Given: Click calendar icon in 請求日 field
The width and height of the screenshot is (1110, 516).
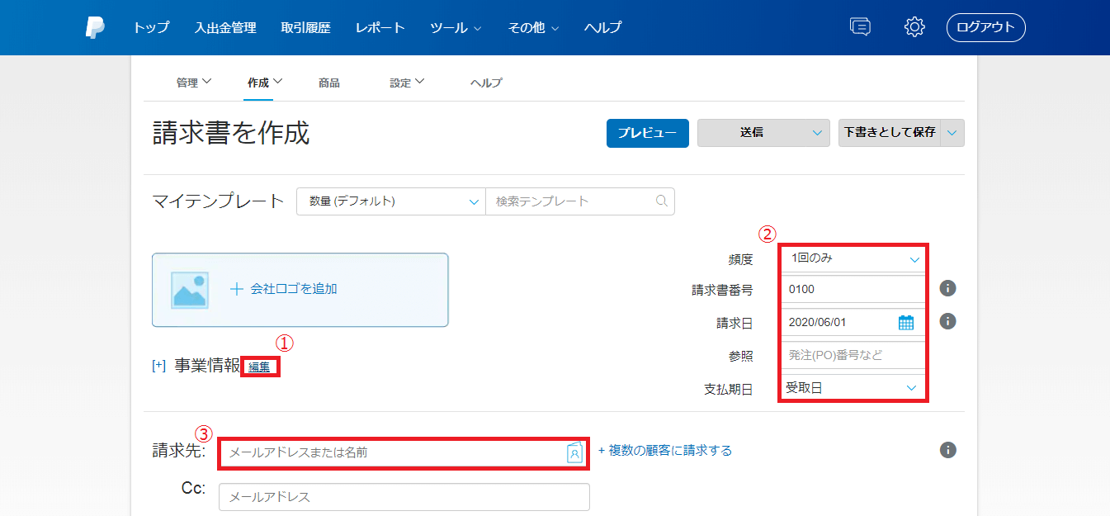Looking at the screenshot, I should pos(906,322).
